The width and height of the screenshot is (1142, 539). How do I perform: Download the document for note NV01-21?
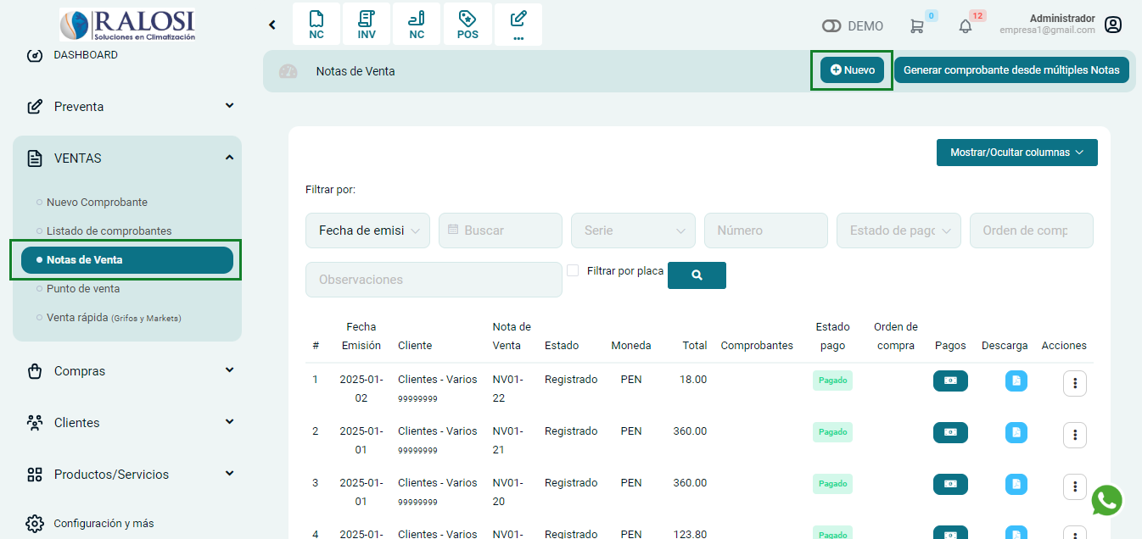coord(1016,433)
